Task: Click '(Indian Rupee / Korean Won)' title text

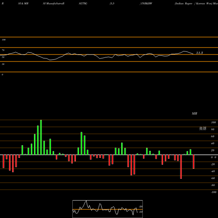Action: 194,3
